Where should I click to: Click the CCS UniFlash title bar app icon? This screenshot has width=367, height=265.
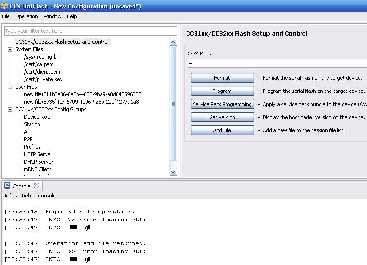(4, 6)
